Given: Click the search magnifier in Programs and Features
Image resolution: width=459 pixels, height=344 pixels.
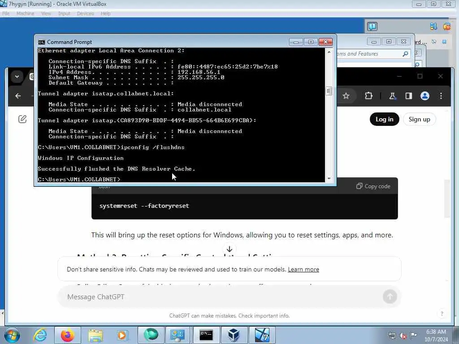Looking at the screenshot, I should point(405,54).
